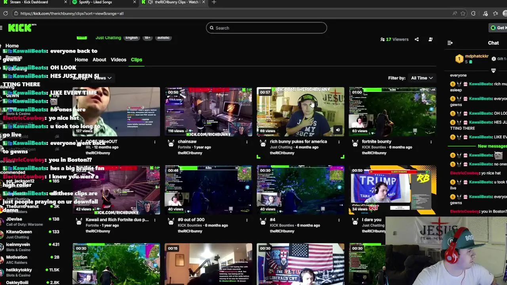Switch to the Home channel tab

click(x=81, y=60)
